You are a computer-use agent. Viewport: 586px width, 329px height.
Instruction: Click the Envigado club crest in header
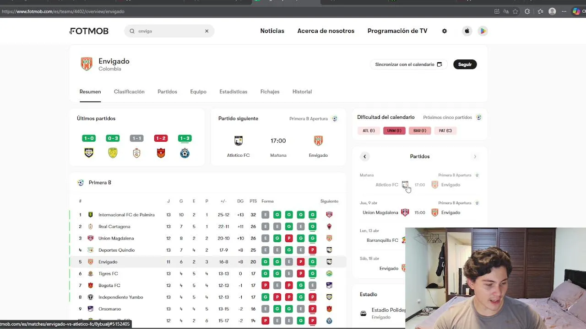coord(87,64)
